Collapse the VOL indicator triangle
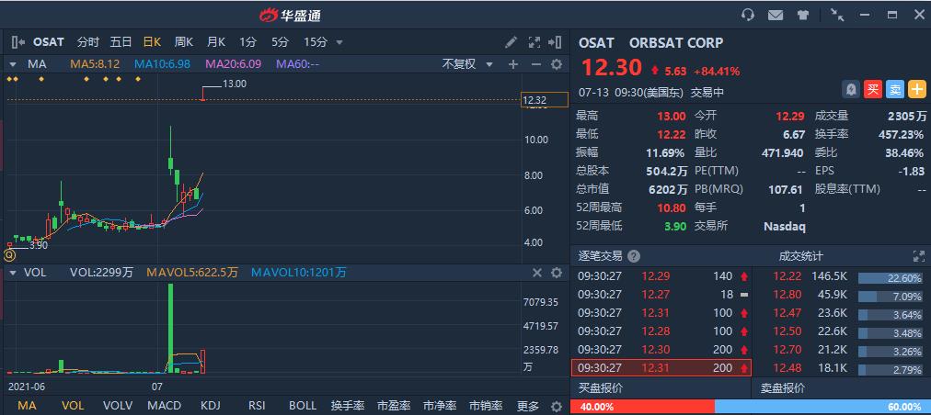Screen dimensions: 931x415 [x=13, y=273]
